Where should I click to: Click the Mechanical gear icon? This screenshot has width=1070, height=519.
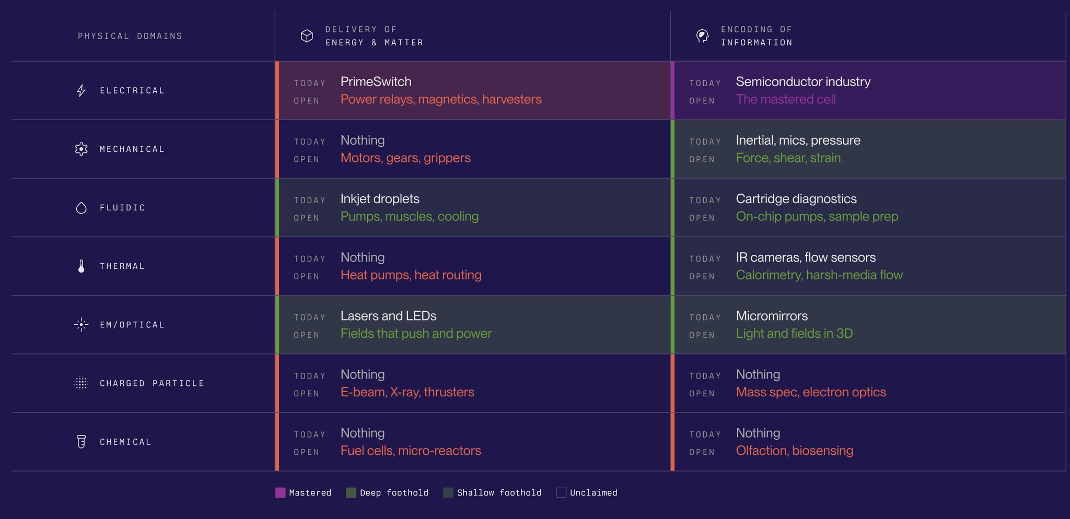pos(81,149)
